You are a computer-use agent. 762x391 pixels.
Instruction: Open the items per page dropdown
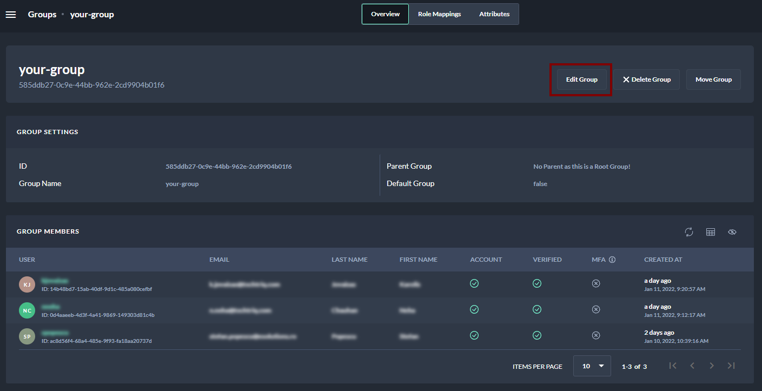[592, 366]
